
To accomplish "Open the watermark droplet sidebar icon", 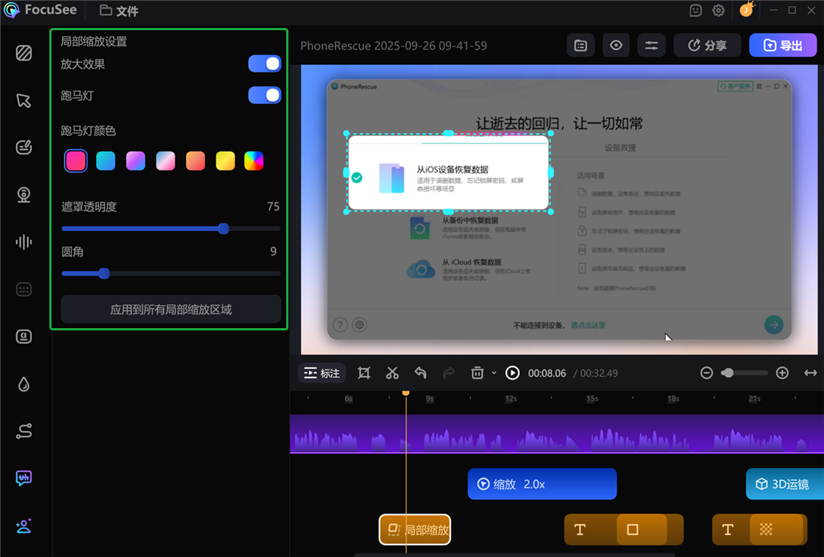I will click(24, 384).
